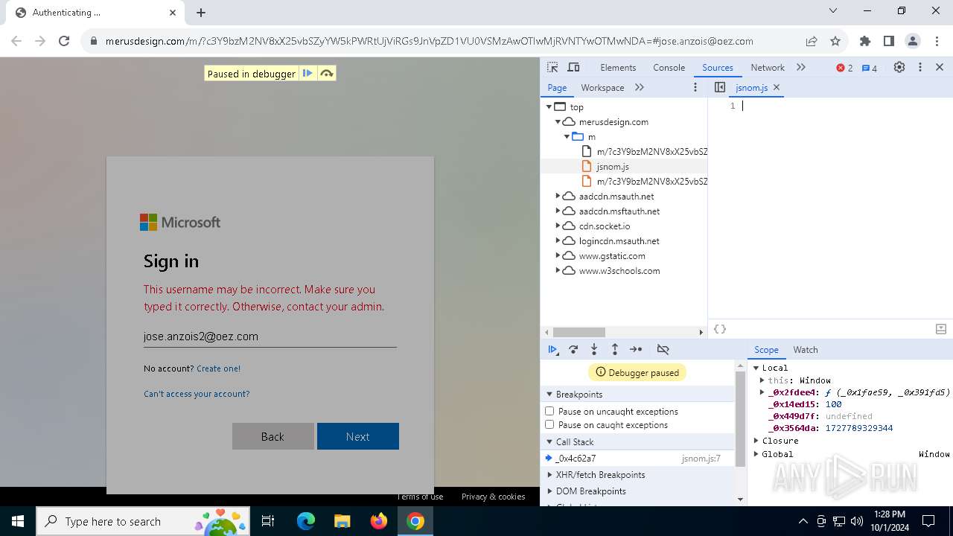Image resolution: width=953 pixels, height=536 pixels.
Task: Launch Firefox from the taskbar
Action: pos(379,521)
